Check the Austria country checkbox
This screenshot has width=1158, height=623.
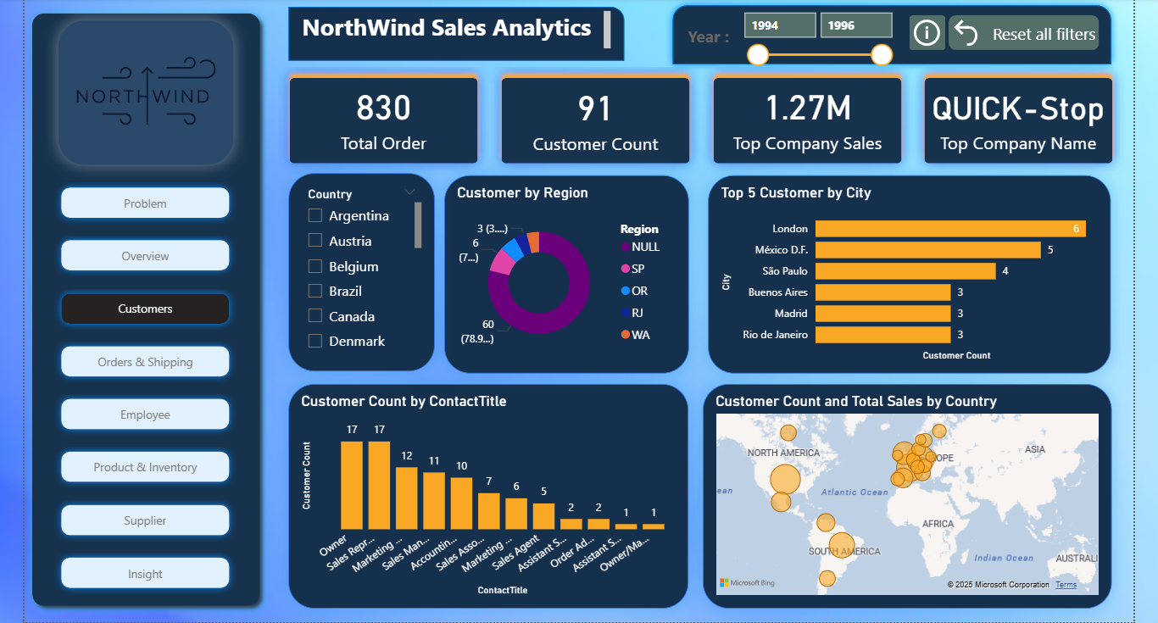click(315, 241)
